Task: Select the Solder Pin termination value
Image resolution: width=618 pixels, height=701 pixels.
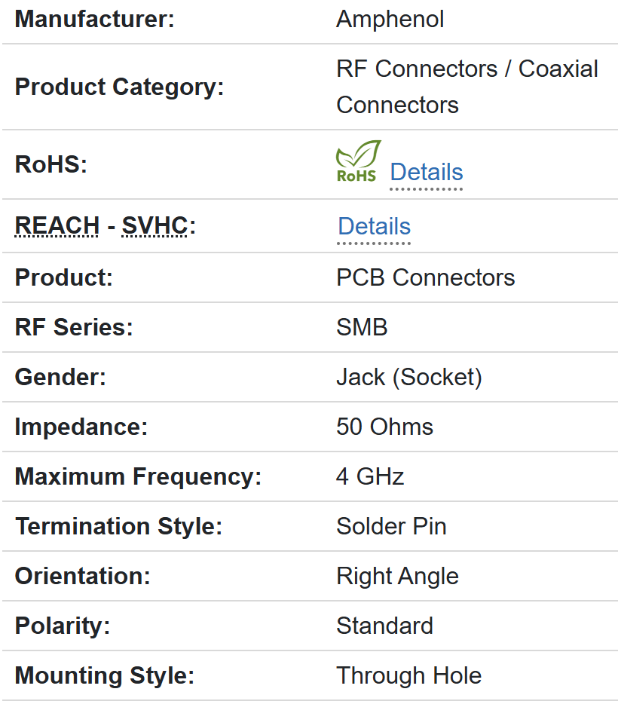Action: [x=391, y=526]
